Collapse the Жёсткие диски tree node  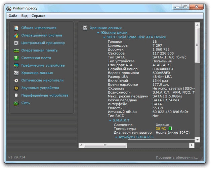pos(98,33)
